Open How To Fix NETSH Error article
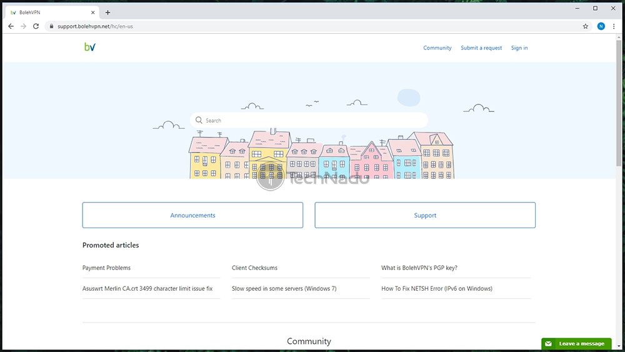625x352 pixels. pyautogui.click(x=436, y=289)
